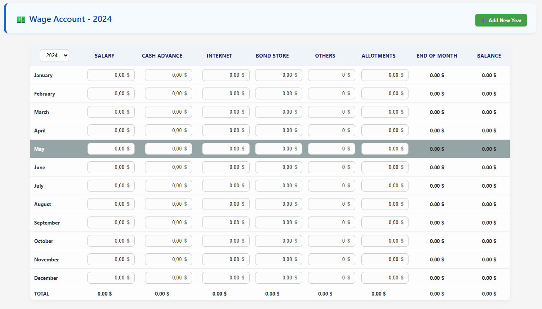Click the Wage Account - 2024 heading
This screenshot has height=309, width=542.
(x=71, y=19)
